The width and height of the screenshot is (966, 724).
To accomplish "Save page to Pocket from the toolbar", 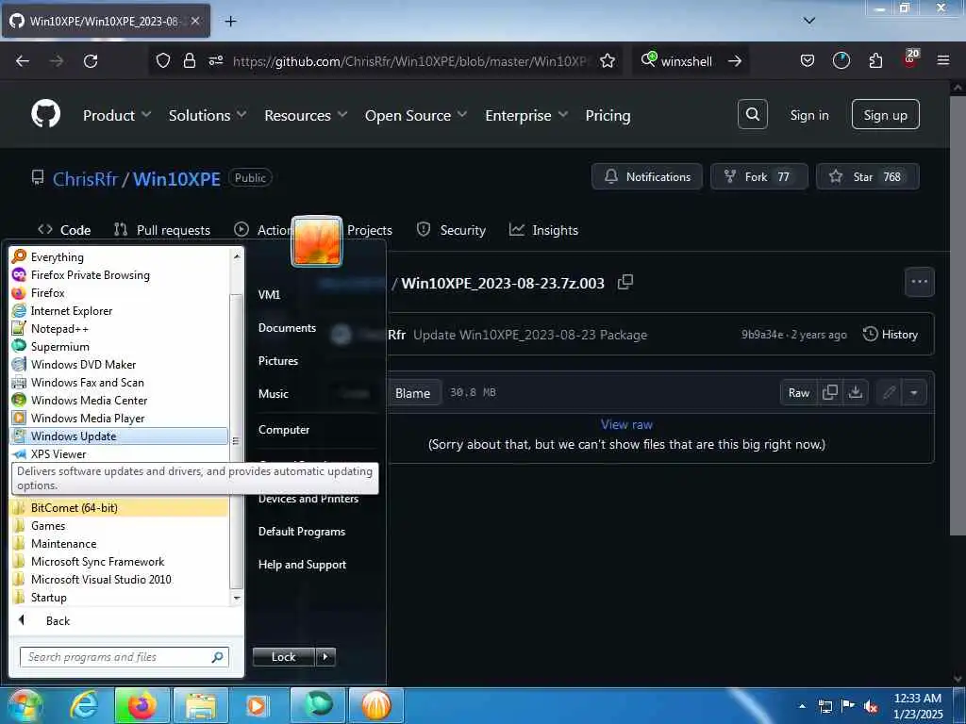I will point(808,60).
